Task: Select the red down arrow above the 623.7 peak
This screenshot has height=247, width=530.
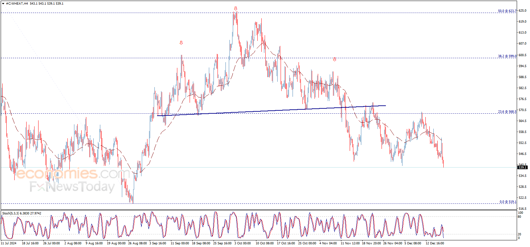Action: tap(235, 9)
